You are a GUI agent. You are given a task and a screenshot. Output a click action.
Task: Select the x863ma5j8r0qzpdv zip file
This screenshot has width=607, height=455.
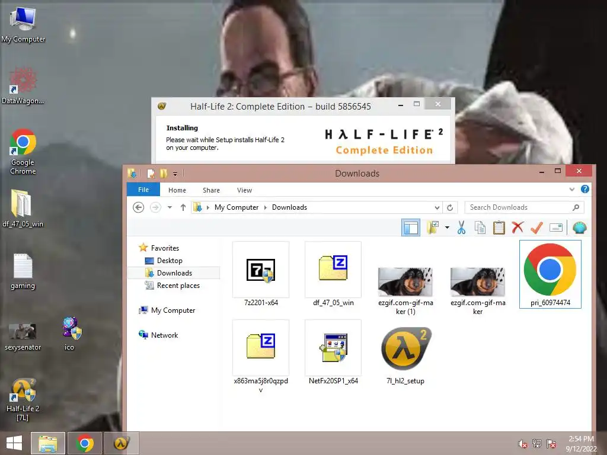[x=261, y=356]
